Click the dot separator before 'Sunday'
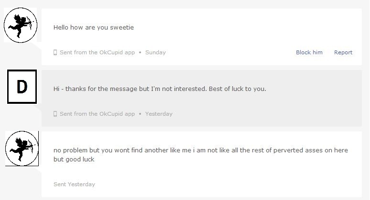Screen dimensions: 370x200 [140, 52]
